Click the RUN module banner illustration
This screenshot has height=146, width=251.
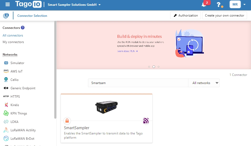click(x=189, y=43)
